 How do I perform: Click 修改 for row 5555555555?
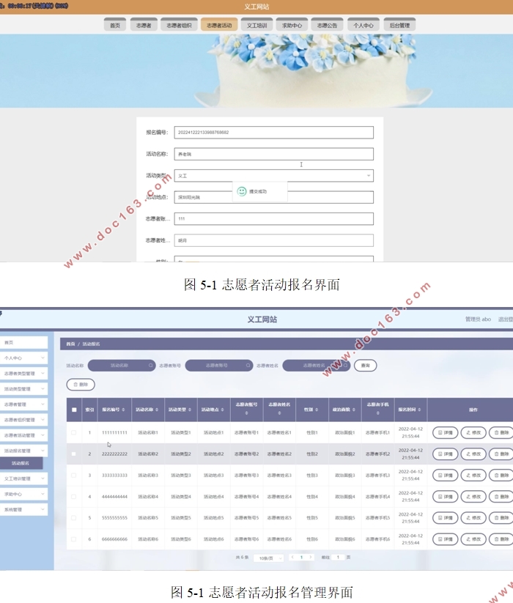[473, 518]
